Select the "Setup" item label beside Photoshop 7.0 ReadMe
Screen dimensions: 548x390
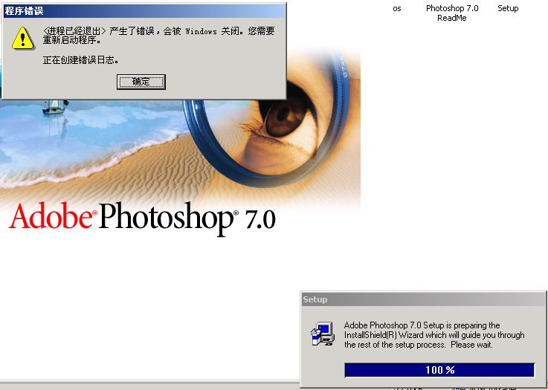pyautogui.click(x=508, y=8)
